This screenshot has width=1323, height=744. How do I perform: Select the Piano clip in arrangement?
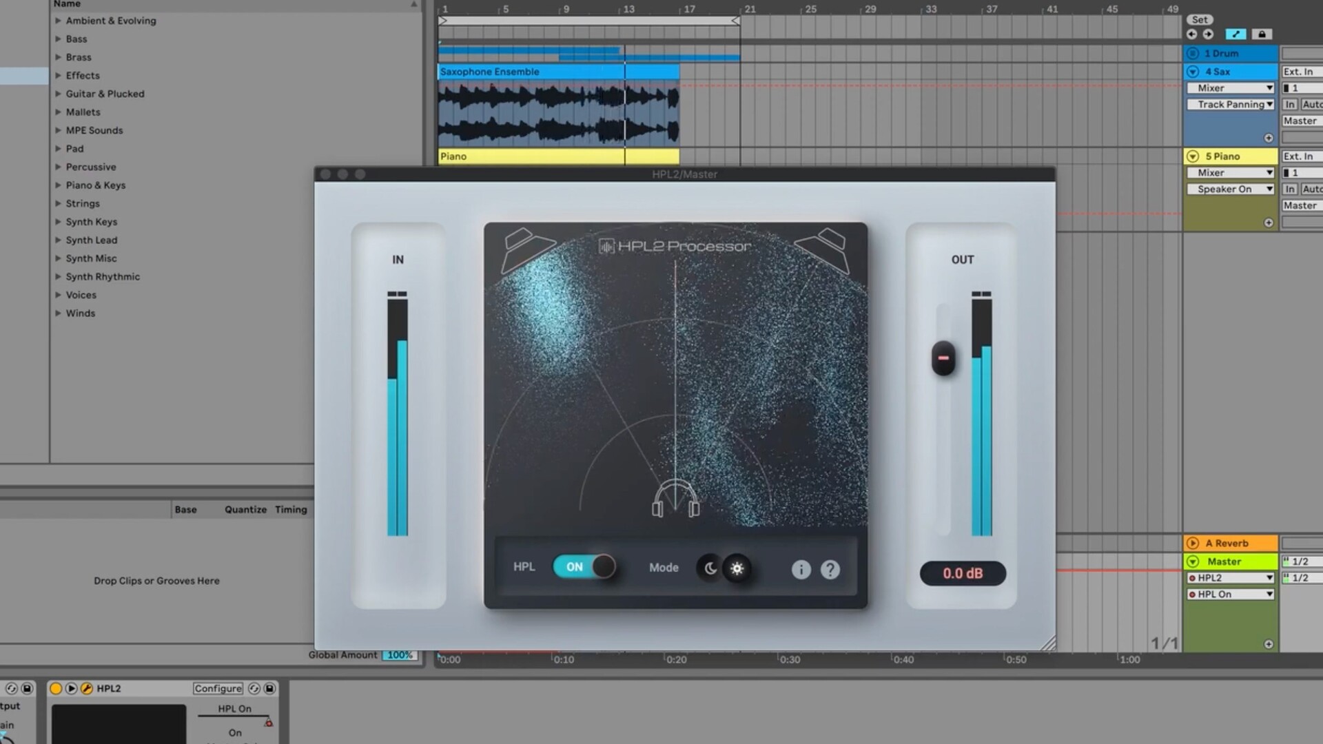tap(558, 156)
